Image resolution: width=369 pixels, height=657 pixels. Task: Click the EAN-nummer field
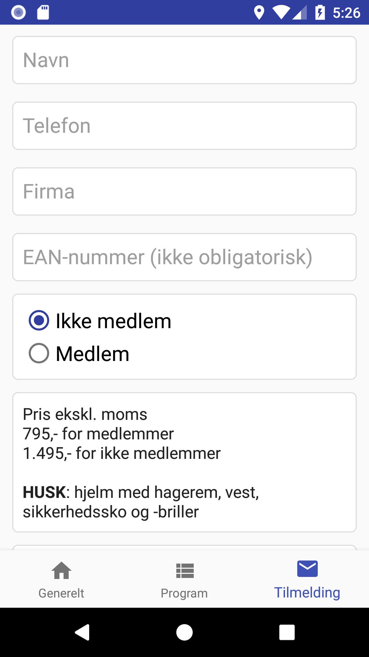pos(184,257)
